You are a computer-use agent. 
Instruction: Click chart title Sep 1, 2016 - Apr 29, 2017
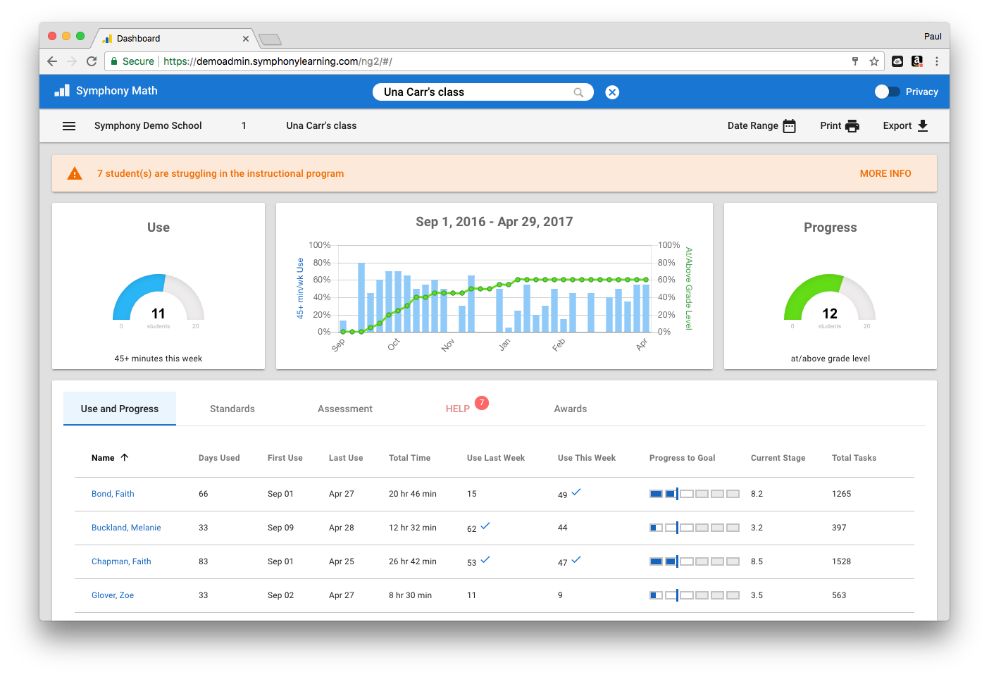click(494, 222)
